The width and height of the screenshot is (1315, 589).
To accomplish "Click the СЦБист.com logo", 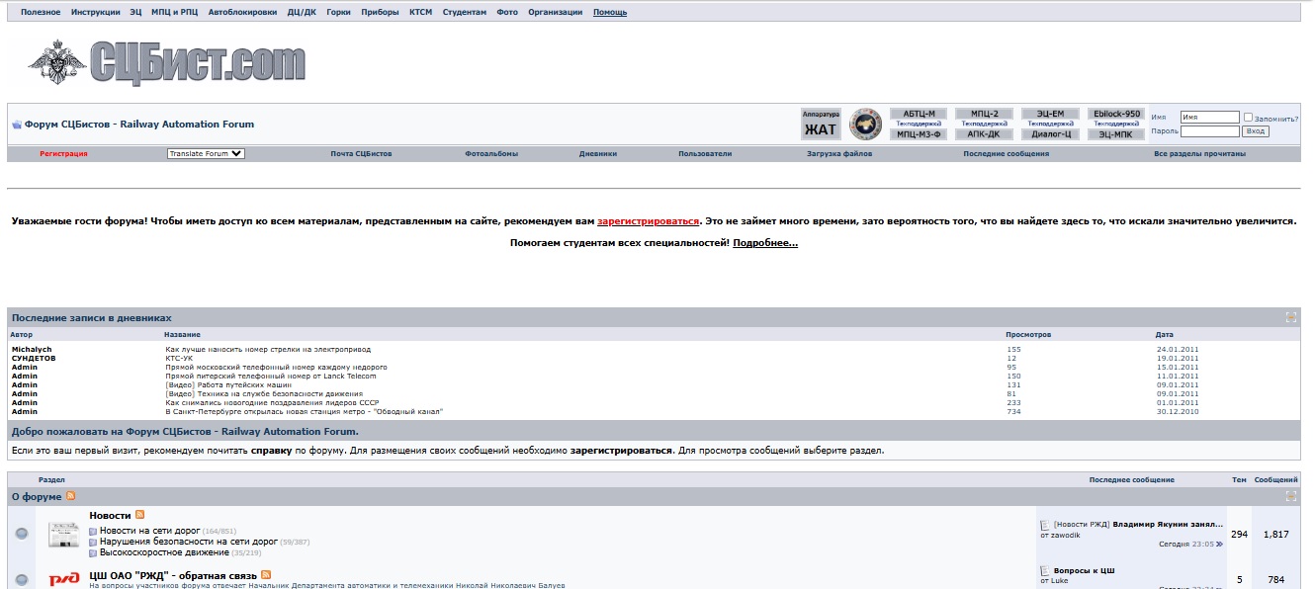I will (167, 62).
